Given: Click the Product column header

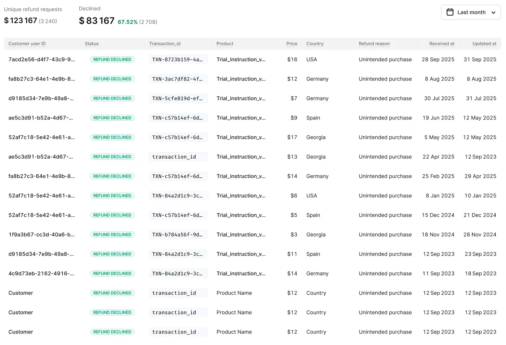Looking at the screenshot, I should pos(225,44).
